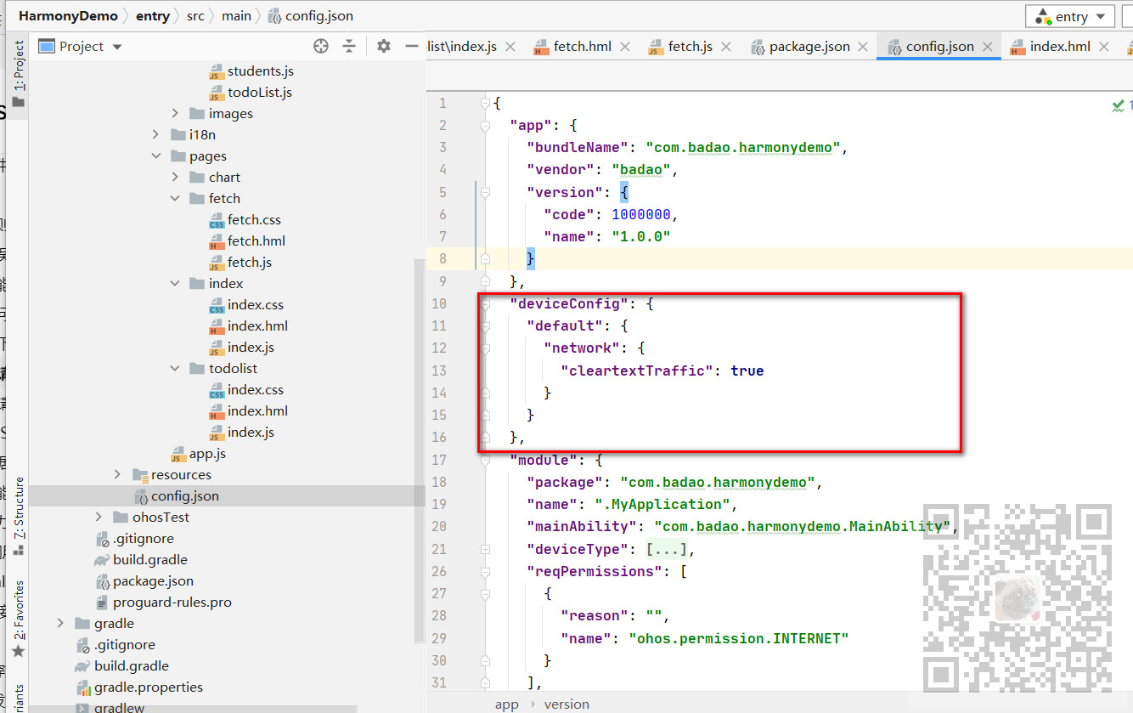
Task: Open the 2: Favorites tool window tab
Action: pyautogui.click(x=19, y=619)
